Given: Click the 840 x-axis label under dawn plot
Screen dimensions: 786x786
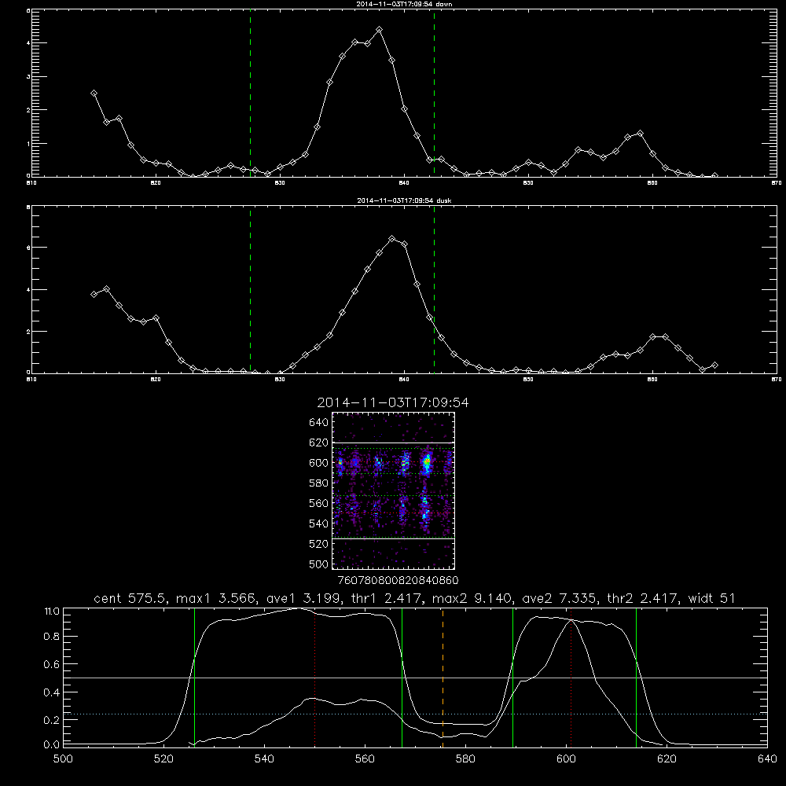Looking at the screenshot, I should 404,183.
